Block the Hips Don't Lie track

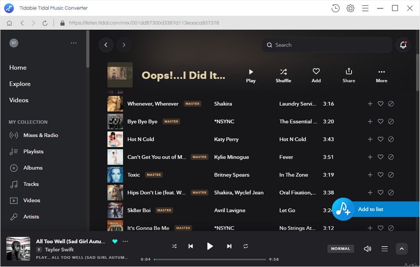391,193
